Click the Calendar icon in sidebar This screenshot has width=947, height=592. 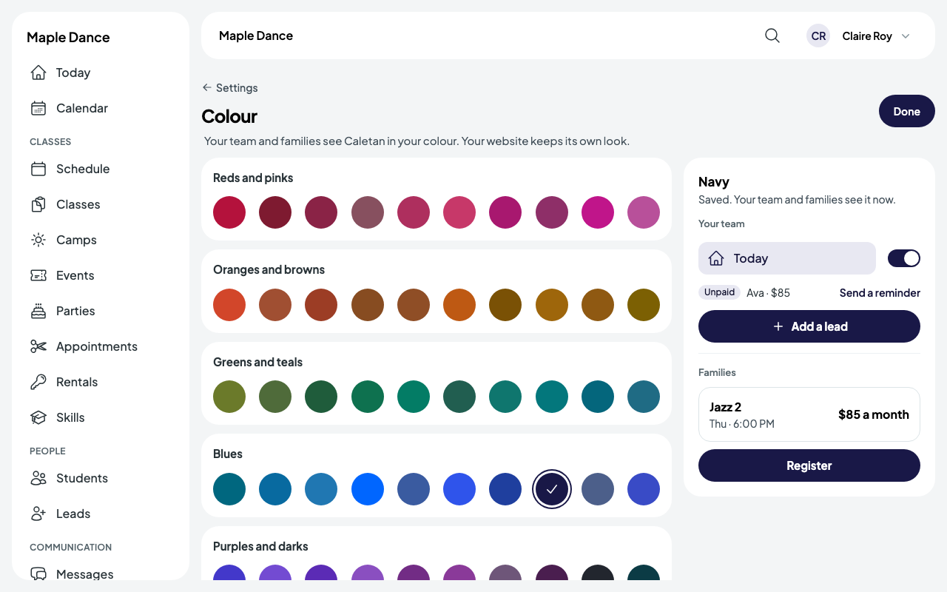tap(38, 108)
